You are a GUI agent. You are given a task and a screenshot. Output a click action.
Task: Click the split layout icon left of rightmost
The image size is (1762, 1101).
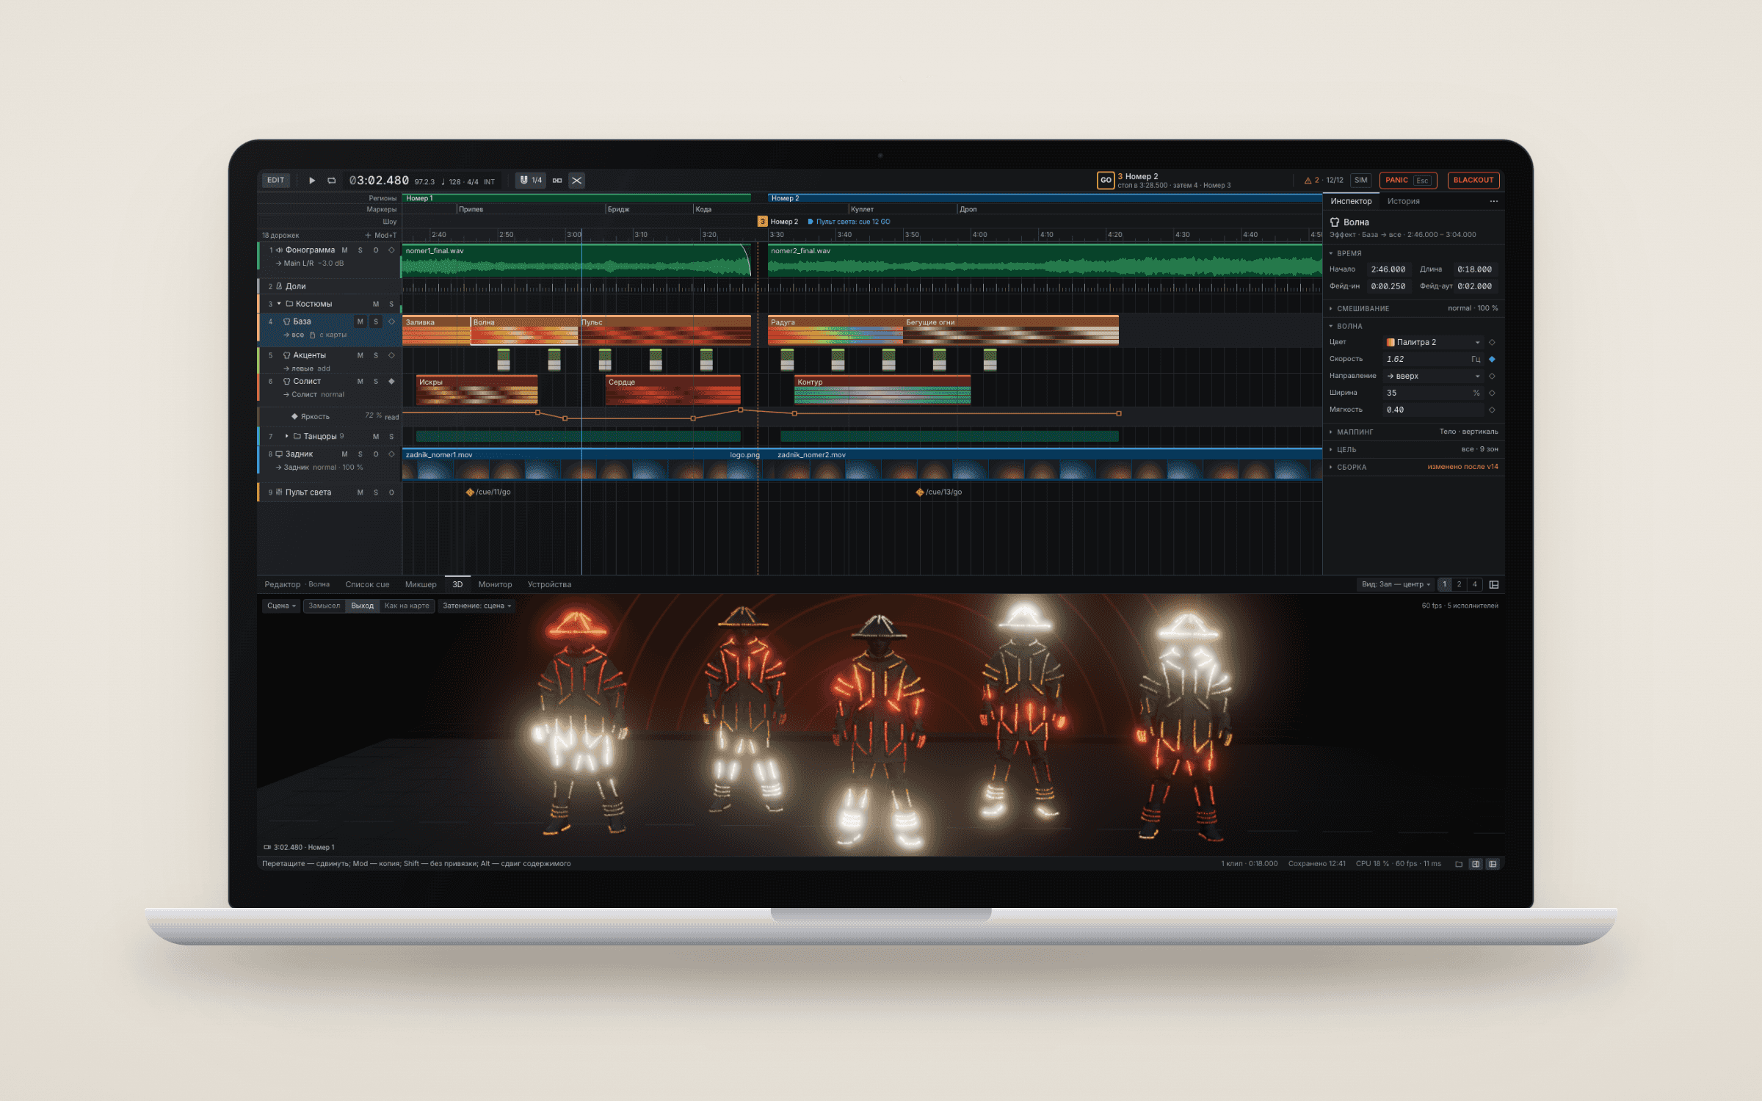[1476, 864]
